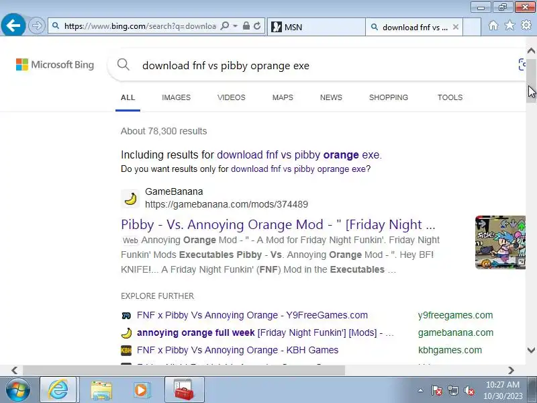Screen dimensions: 537x403
Task: Open the TOOLS search menu
Action: pyautogui.click(x=450, y=97)
